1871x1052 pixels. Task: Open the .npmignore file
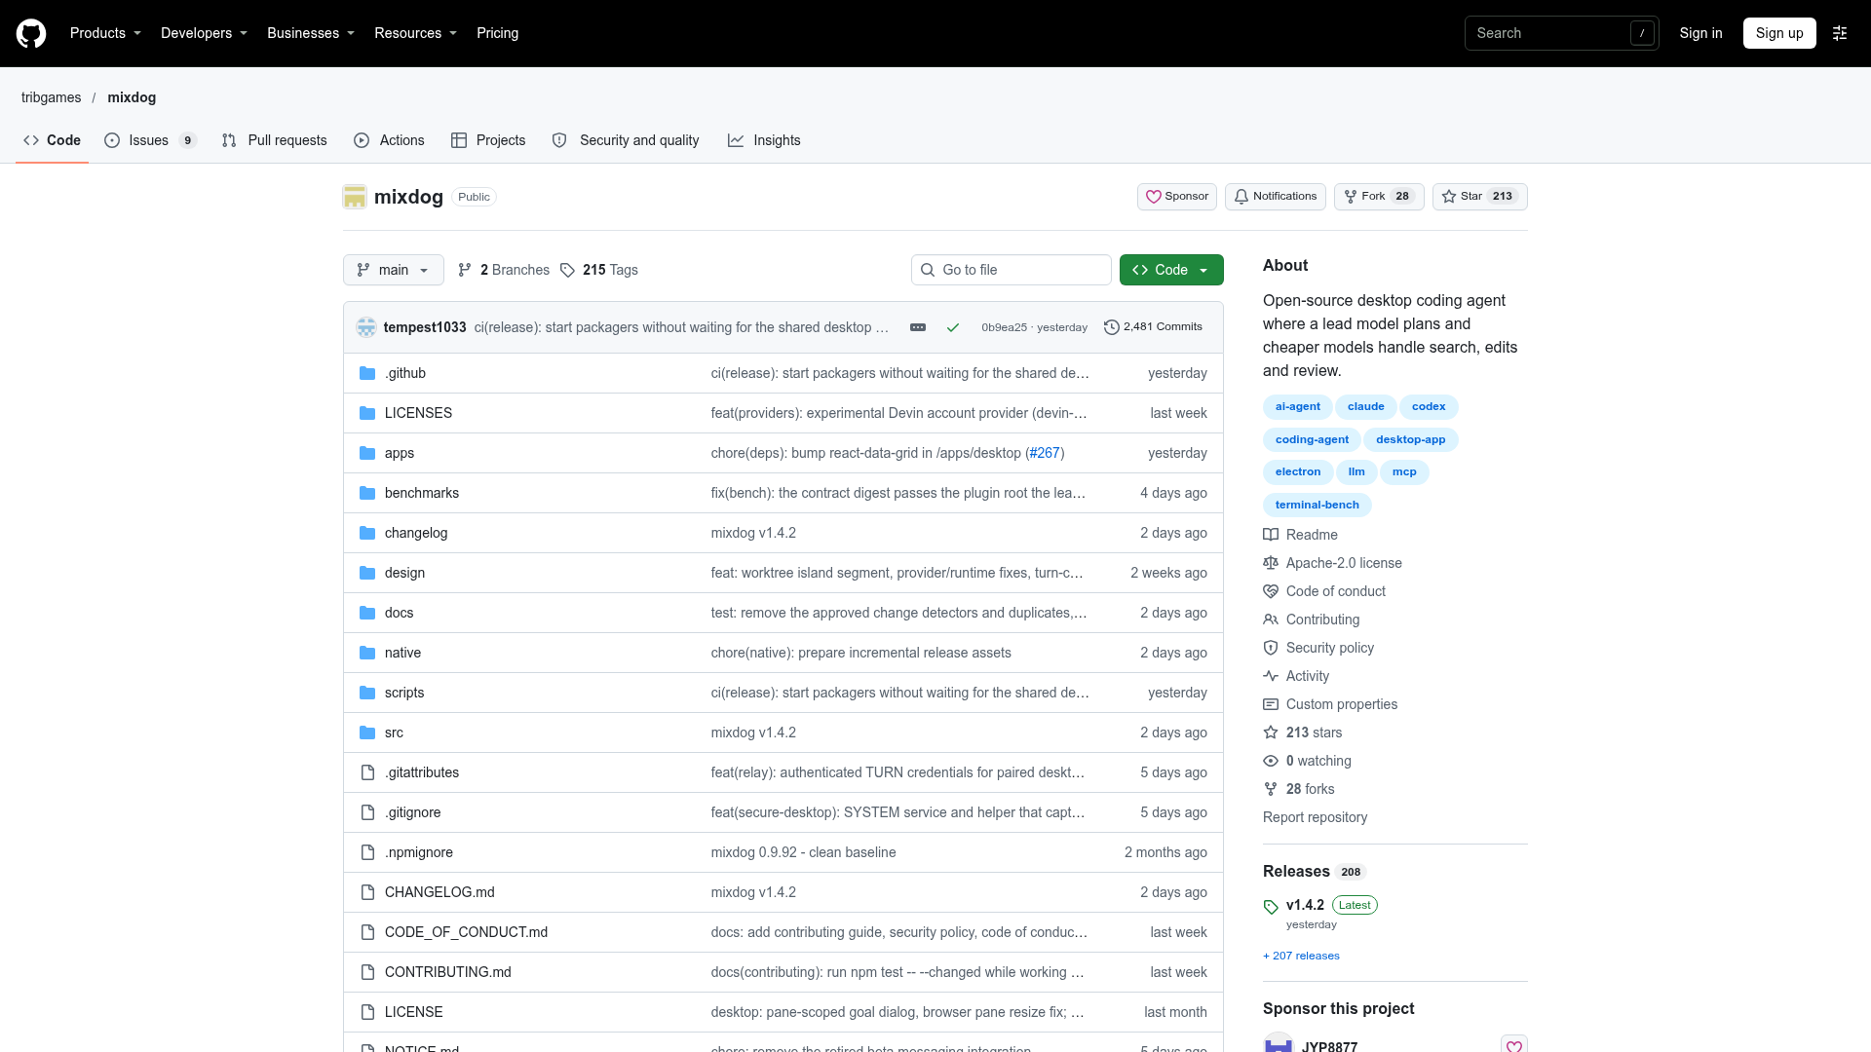(419, 852)
